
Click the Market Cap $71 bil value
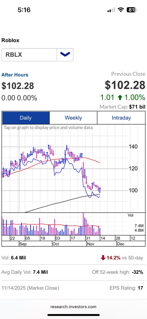click(122, 107)
